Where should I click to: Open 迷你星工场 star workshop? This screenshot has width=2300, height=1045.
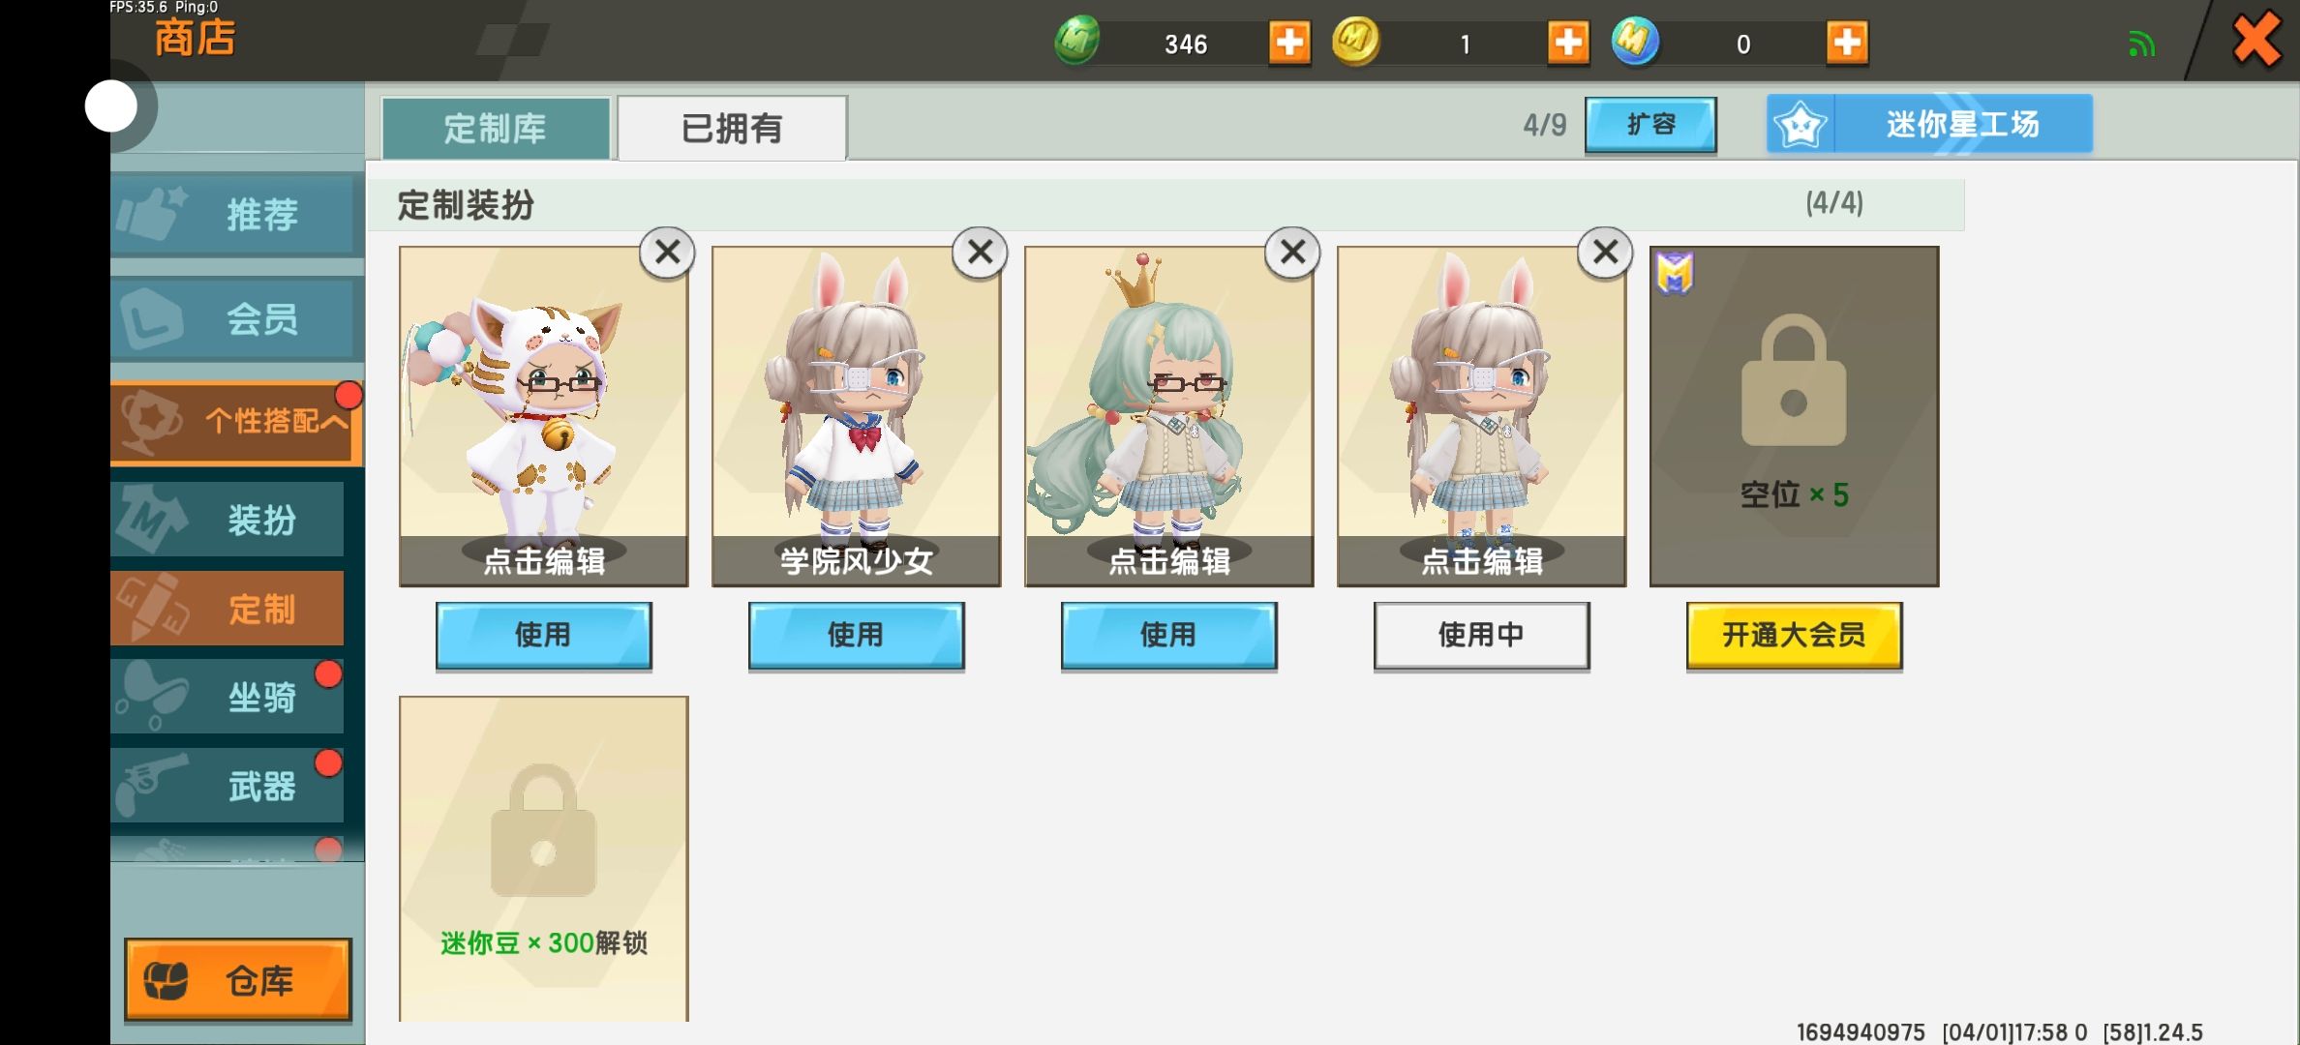[x=1929, y=124]
